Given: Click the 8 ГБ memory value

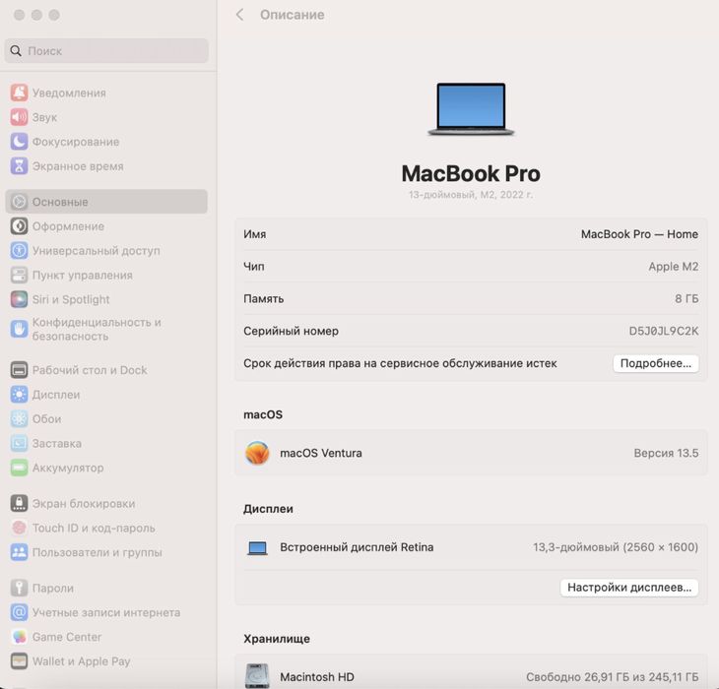Looking at the screenshot, I should pyautogui.click(x=686, y=298).
